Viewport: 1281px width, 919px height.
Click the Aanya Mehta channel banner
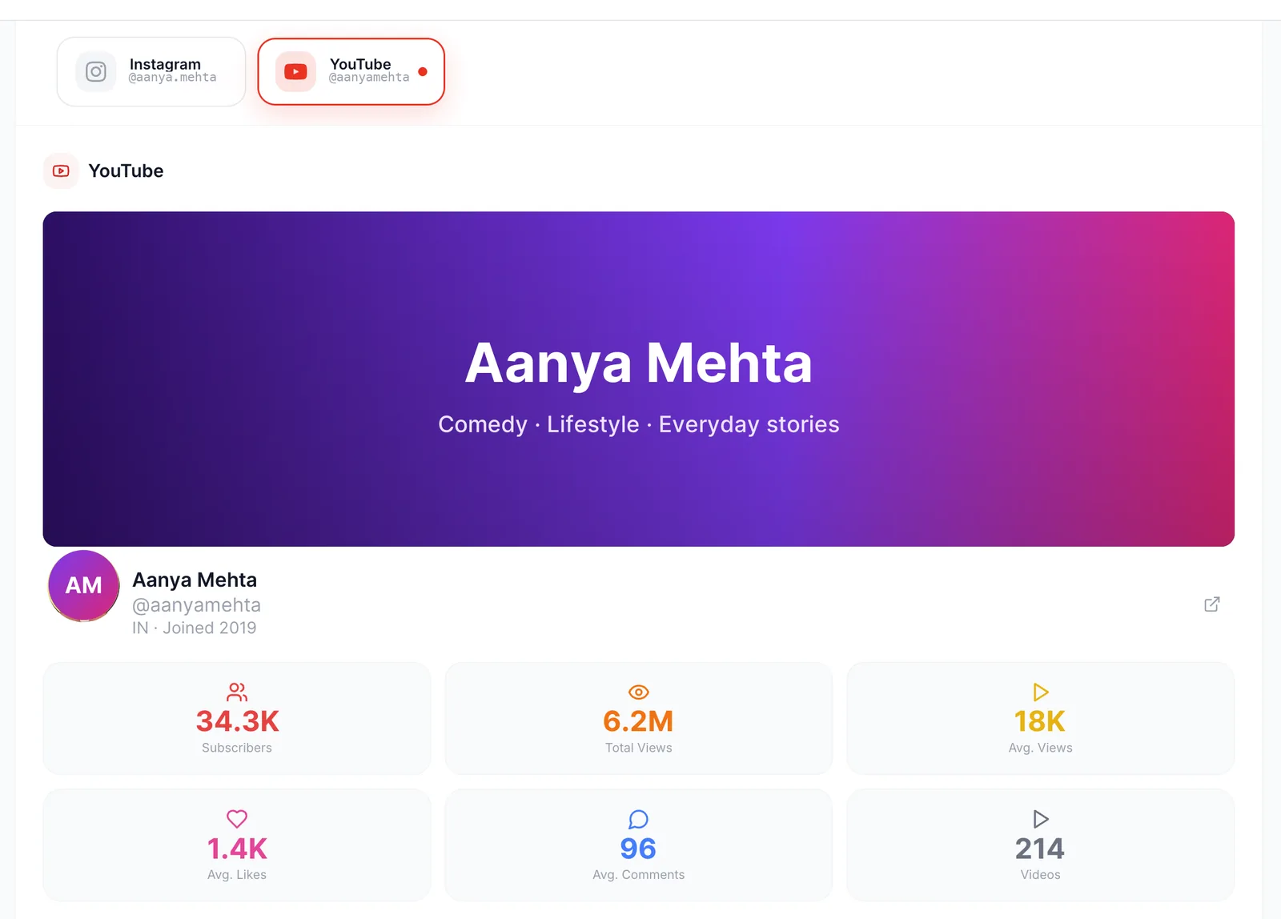639,379
